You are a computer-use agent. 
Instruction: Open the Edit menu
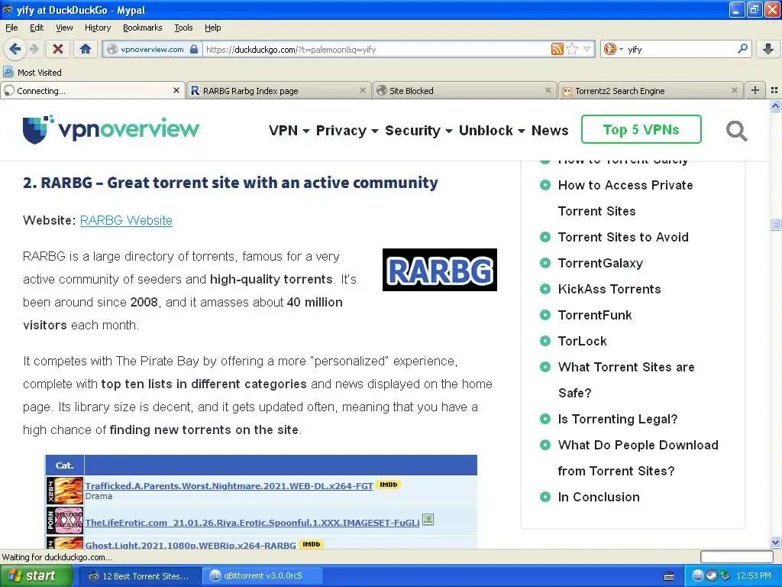pyautogui.click(x=37, y=28)
